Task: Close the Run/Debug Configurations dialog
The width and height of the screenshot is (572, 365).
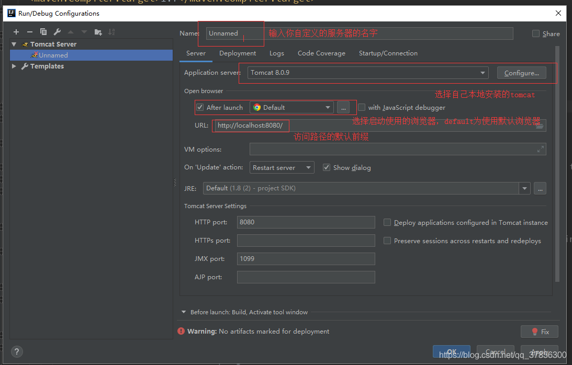Action: click(558, 13)
